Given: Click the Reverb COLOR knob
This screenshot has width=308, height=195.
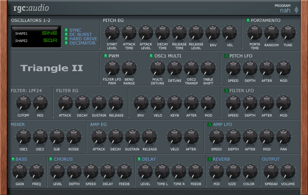Looking at the screenshot, I should click(250, 171).
